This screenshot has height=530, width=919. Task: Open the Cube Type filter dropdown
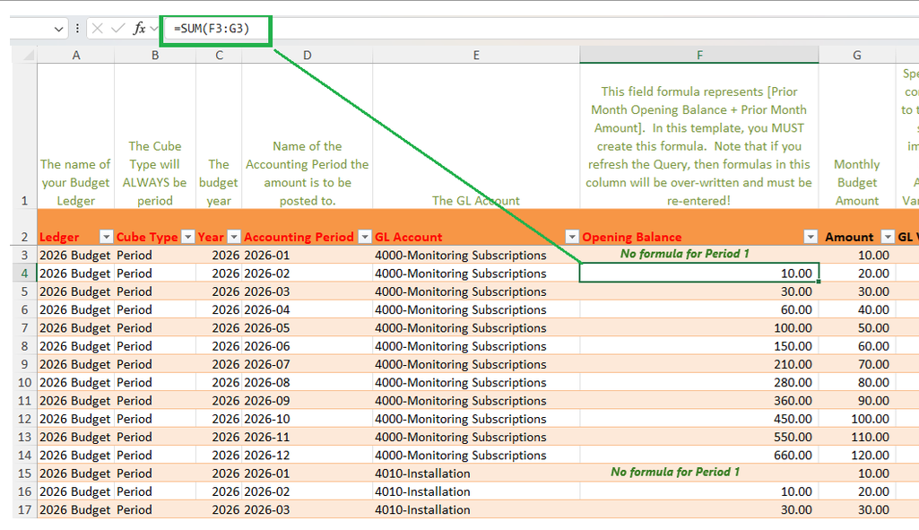187,237
